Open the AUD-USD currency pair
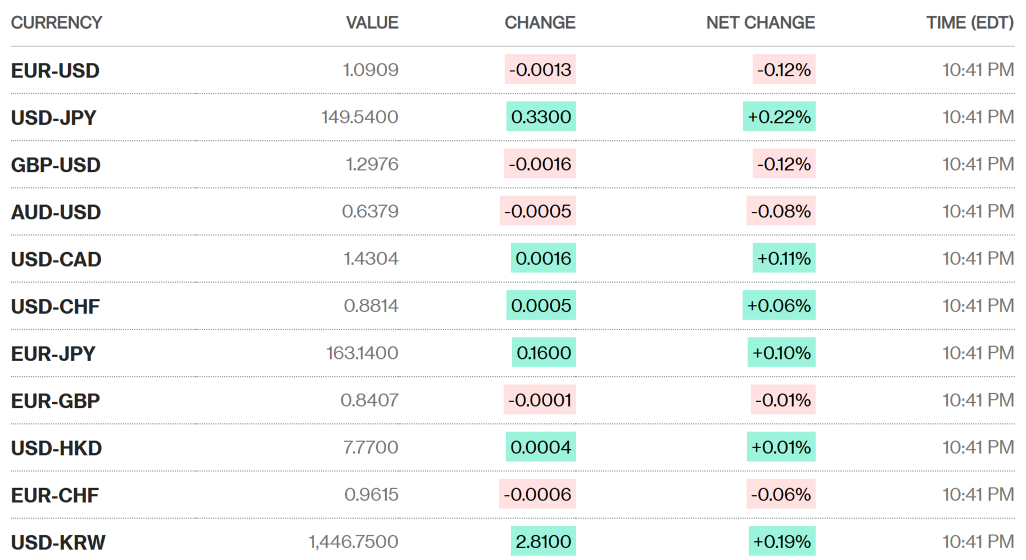 click(x=56, y=212)
